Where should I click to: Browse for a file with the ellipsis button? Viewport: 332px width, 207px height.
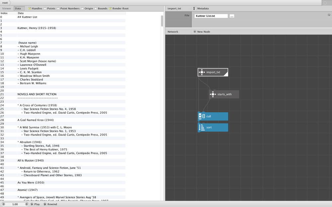tap(232, 16)
